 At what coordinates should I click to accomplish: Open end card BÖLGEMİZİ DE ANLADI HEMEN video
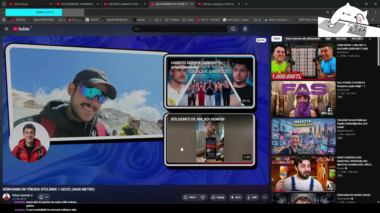pyautogui.click(x=210, y=139)
